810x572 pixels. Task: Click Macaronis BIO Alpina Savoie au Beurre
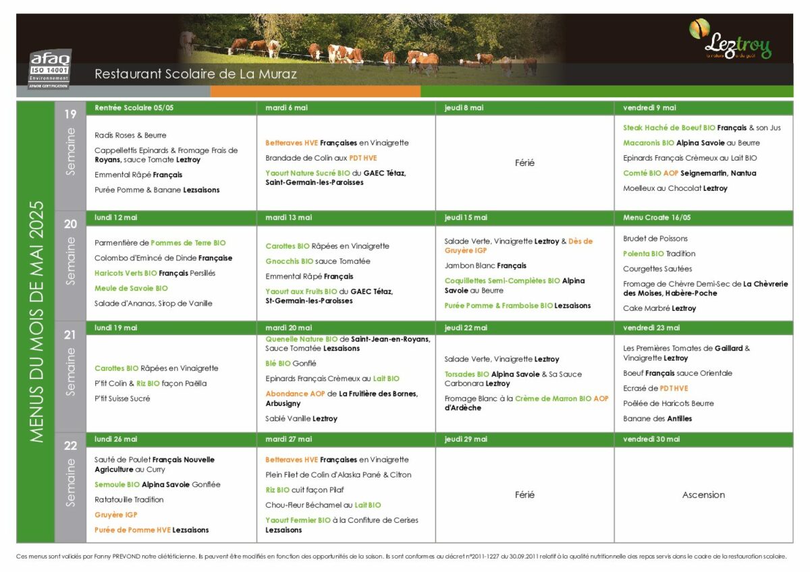(x=691, y=143)
